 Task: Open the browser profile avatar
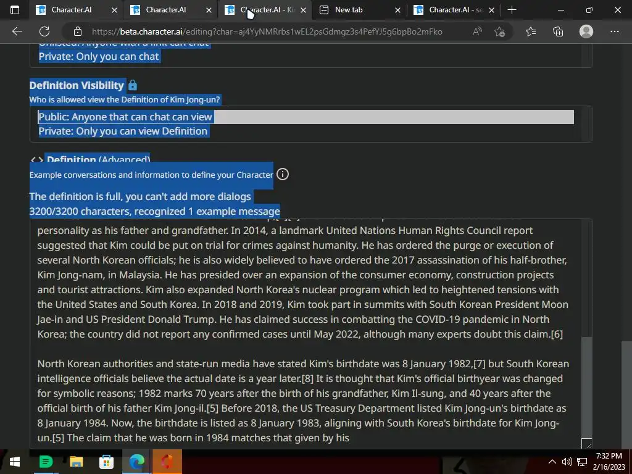(x=586, y=31)
